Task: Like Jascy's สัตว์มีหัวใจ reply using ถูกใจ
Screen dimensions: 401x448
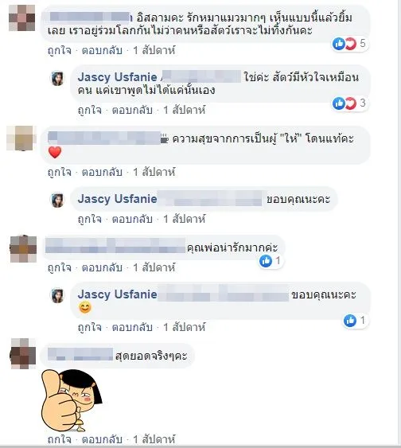Action: click(89, 110)
